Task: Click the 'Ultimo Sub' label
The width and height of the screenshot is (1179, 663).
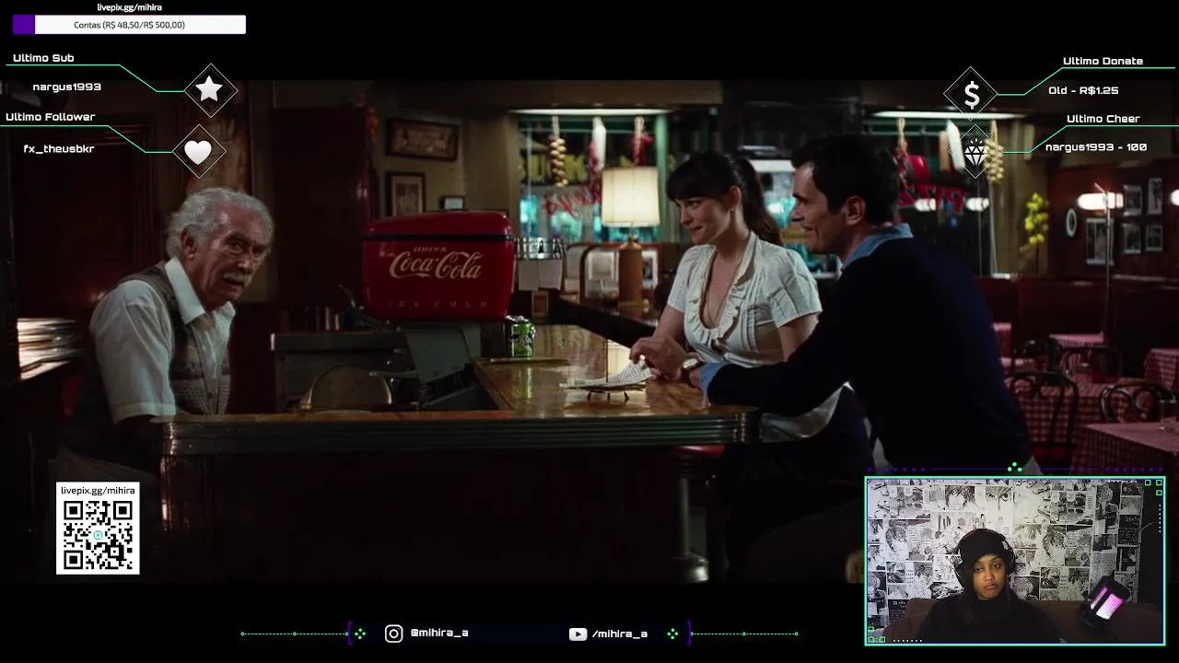Action: click(43, 58)
